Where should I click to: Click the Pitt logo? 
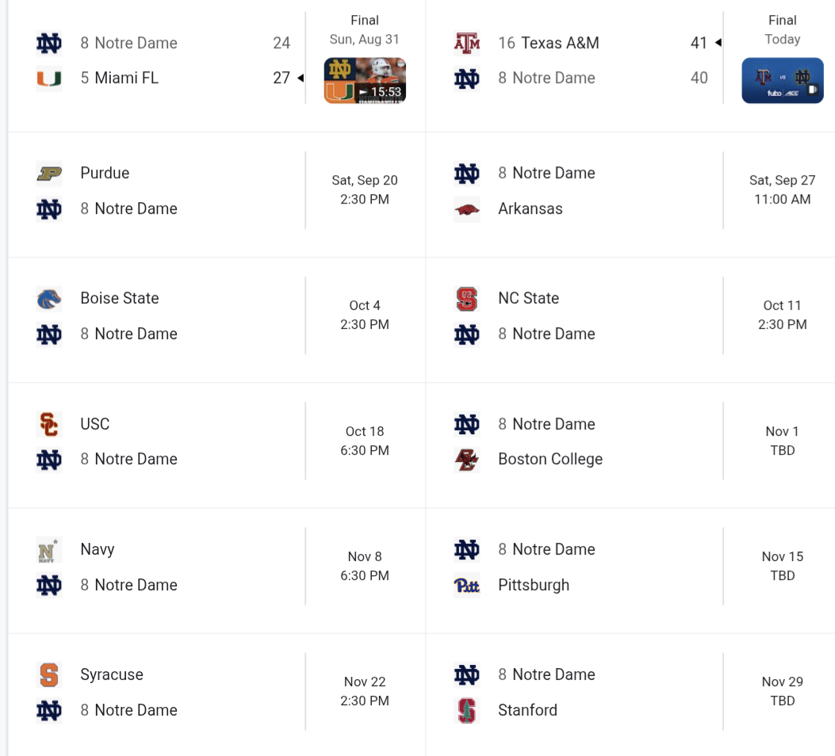coord(467,585)
